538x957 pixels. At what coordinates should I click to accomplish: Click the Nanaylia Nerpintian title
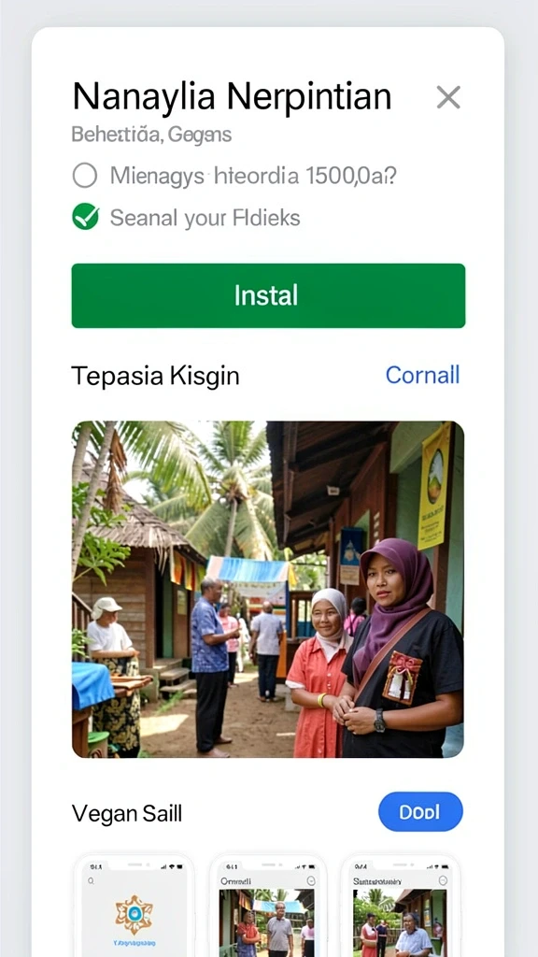point(232,97)
